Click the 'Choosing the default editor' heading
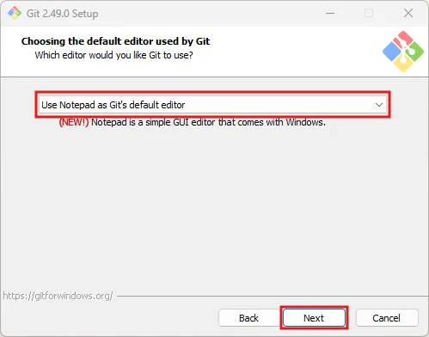 click(115, 41)
